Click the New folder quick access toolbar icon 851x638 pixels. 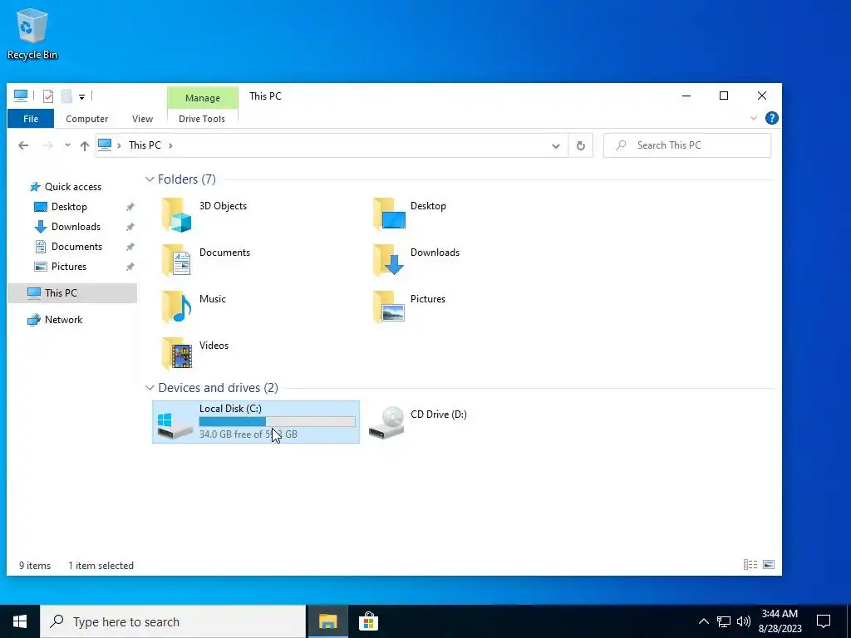pyautogui.click(x=66, y=96)
